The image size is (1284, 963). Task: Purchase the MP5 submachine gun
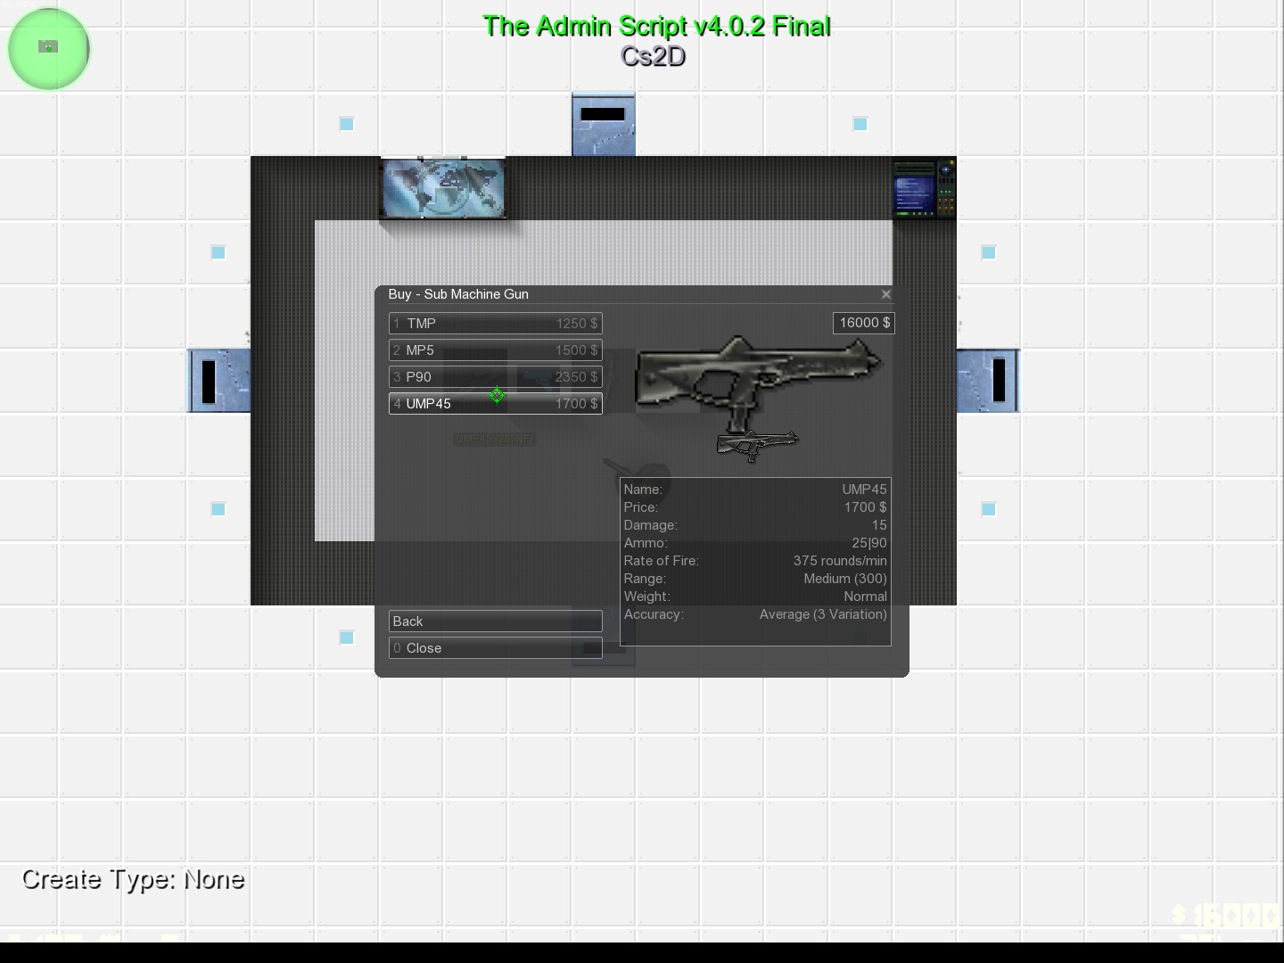point(495,350)
